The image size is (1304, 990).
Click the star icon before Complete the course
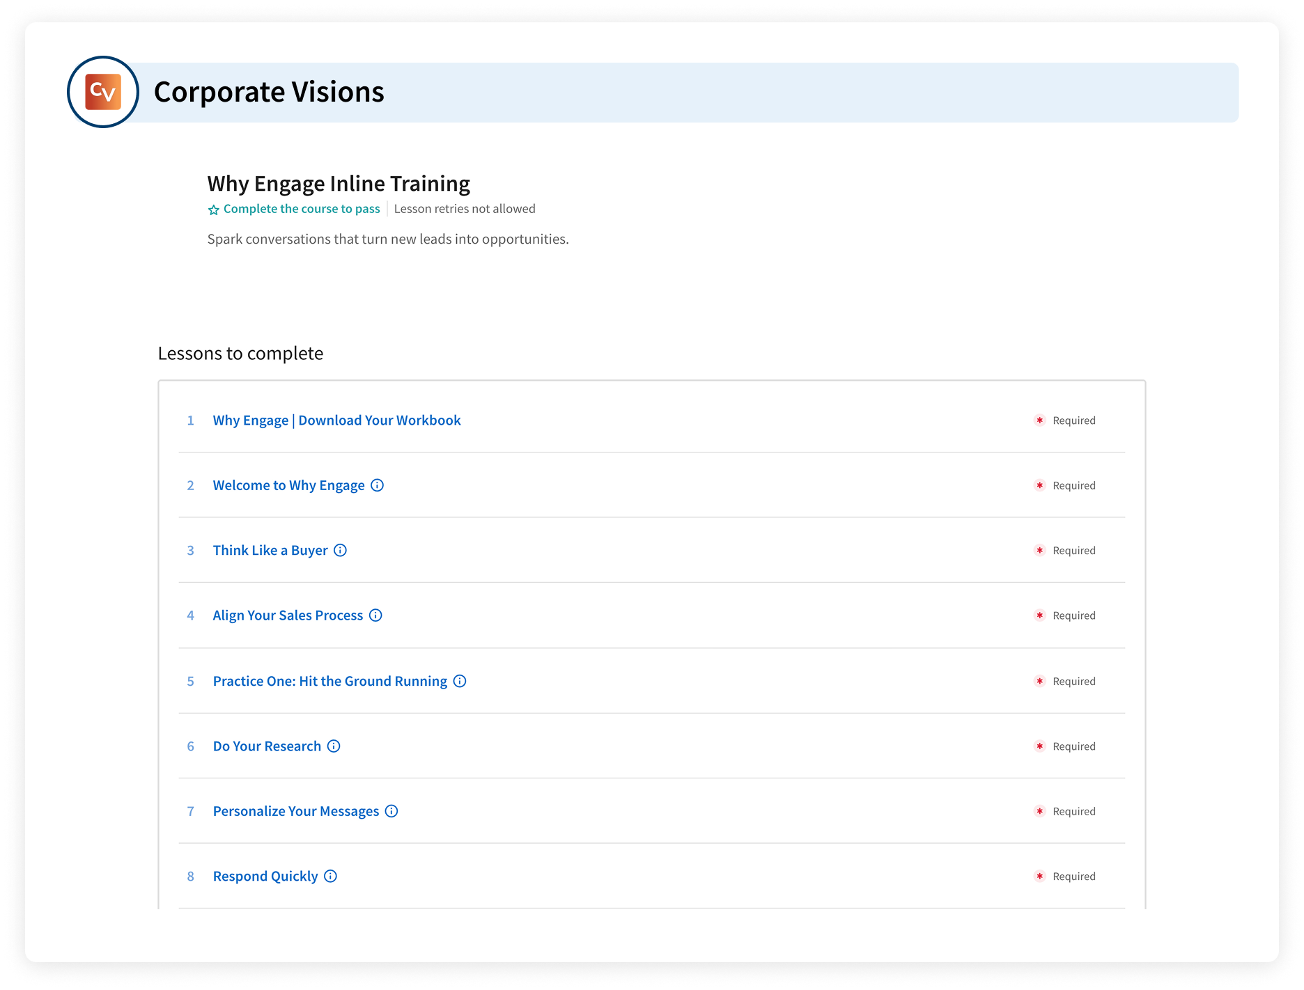pyautogui.click(x=214, y=210)
